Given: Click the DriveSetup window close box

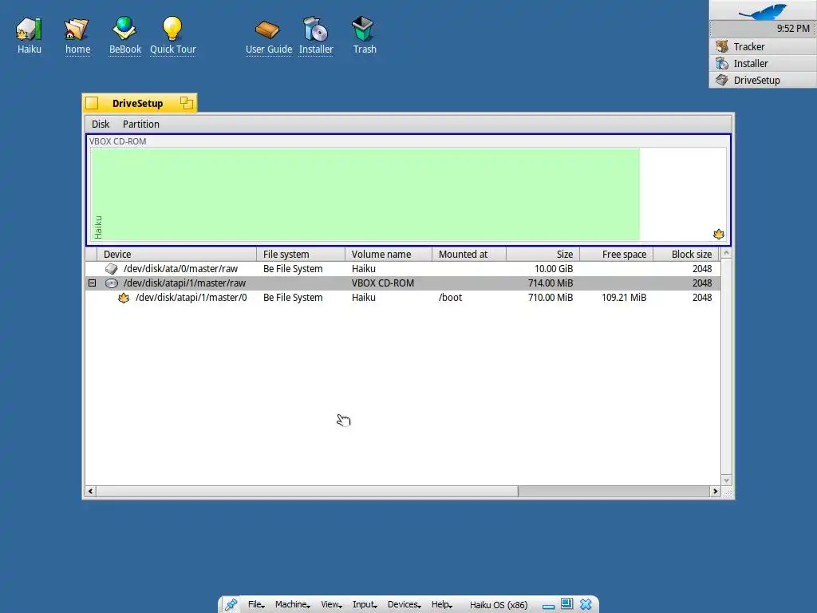Looking at the screenshot, I should [92, 103].
